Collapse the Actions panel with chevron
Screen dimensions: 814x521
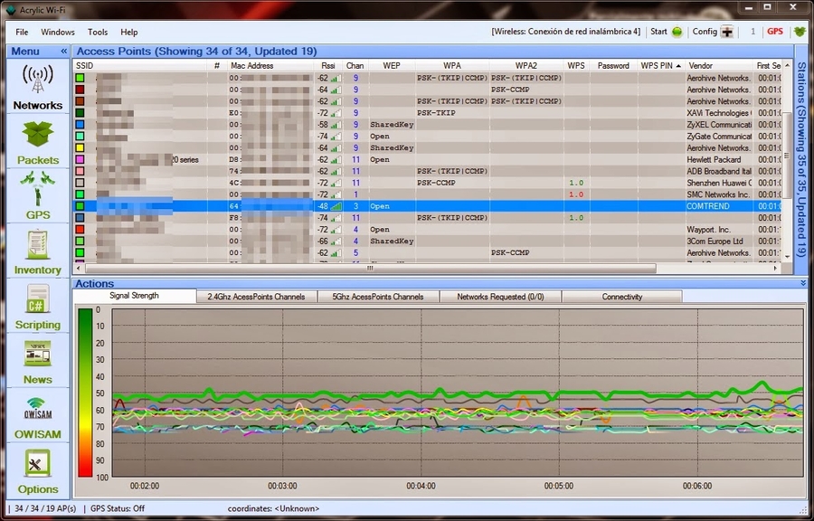coord(802,283)
